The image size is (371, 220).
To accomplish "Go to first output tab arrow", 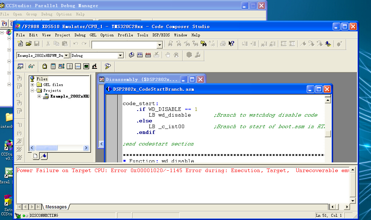I will coord(19,207).
